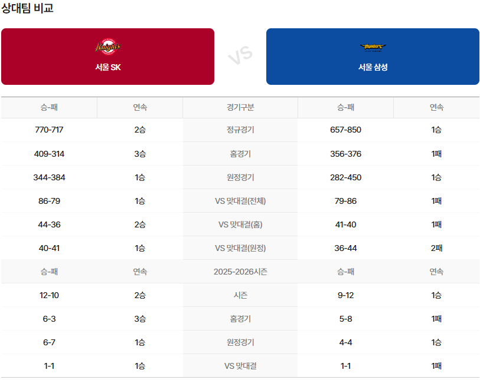Select the 정규경기 row label
Screen dimensions: 480x380
(x=240, y=130)
